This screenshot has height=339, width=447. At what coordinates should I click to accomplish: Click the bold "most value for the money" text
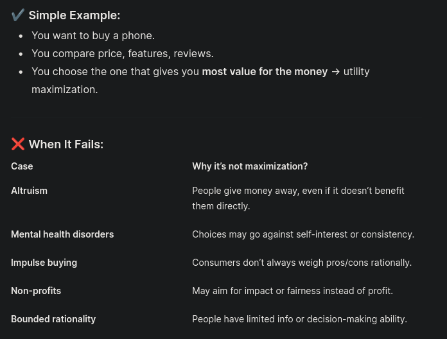point(265,71)
